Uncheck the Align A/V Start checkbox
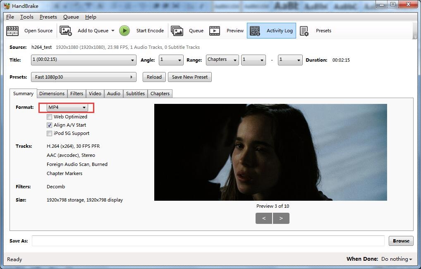The image size is (421, 269). click(49, 125)
